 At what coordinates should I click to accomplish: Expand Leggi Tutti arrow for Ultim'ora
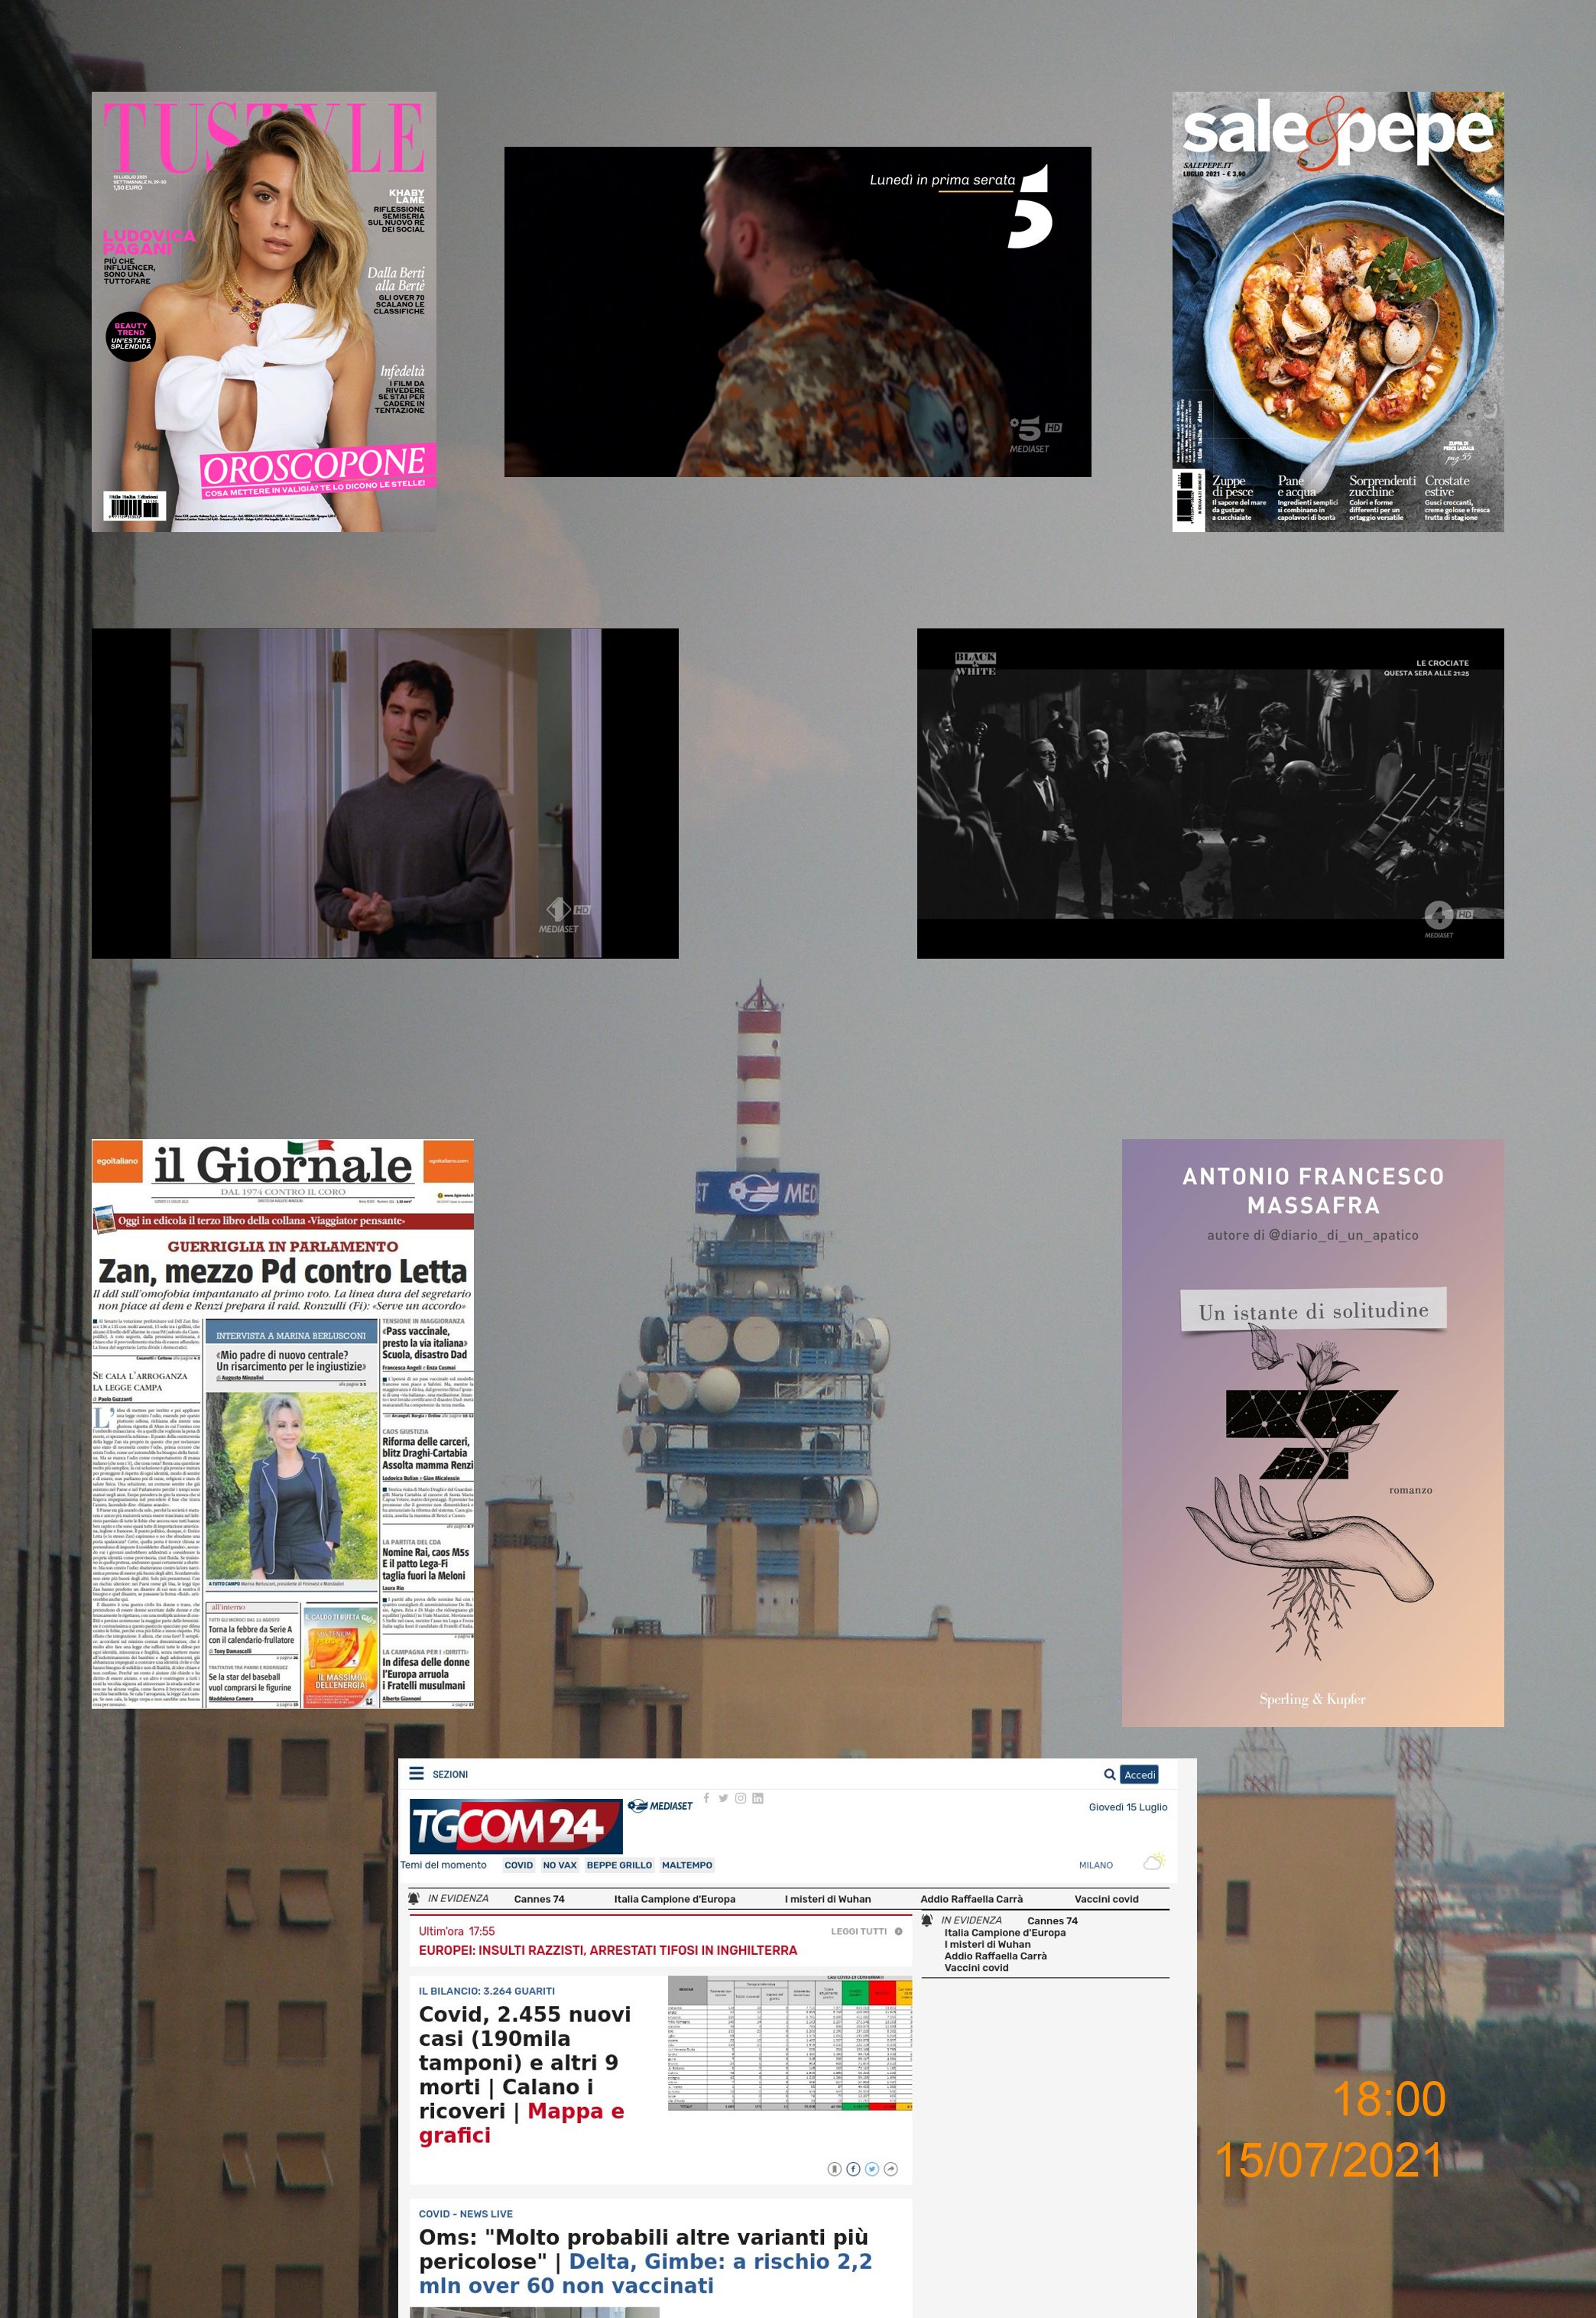click(x=898, y=1931)
